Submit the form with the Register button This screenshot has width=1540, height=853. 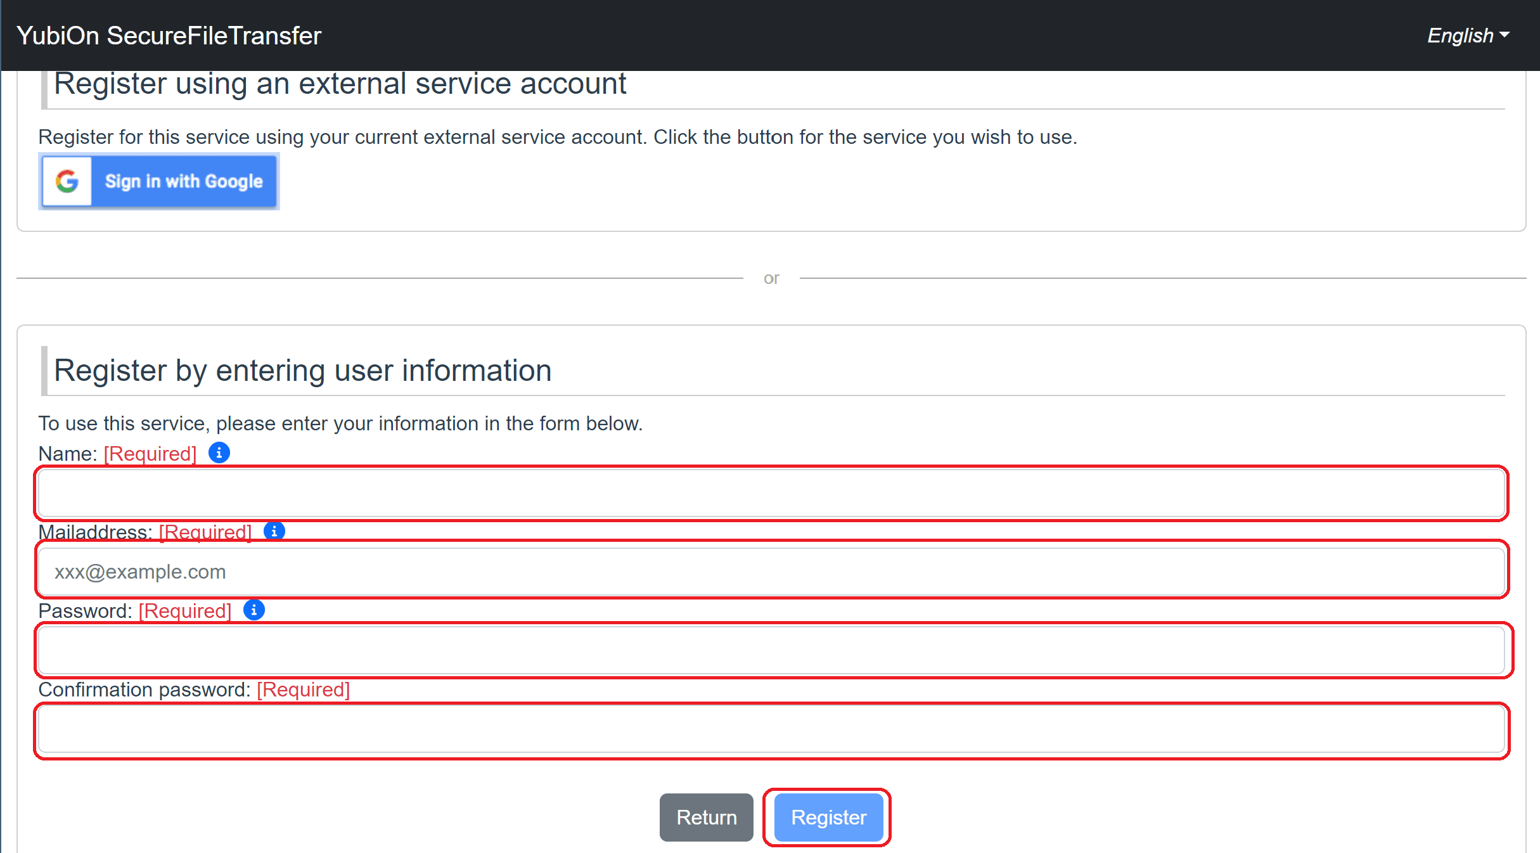click(828, 818)
